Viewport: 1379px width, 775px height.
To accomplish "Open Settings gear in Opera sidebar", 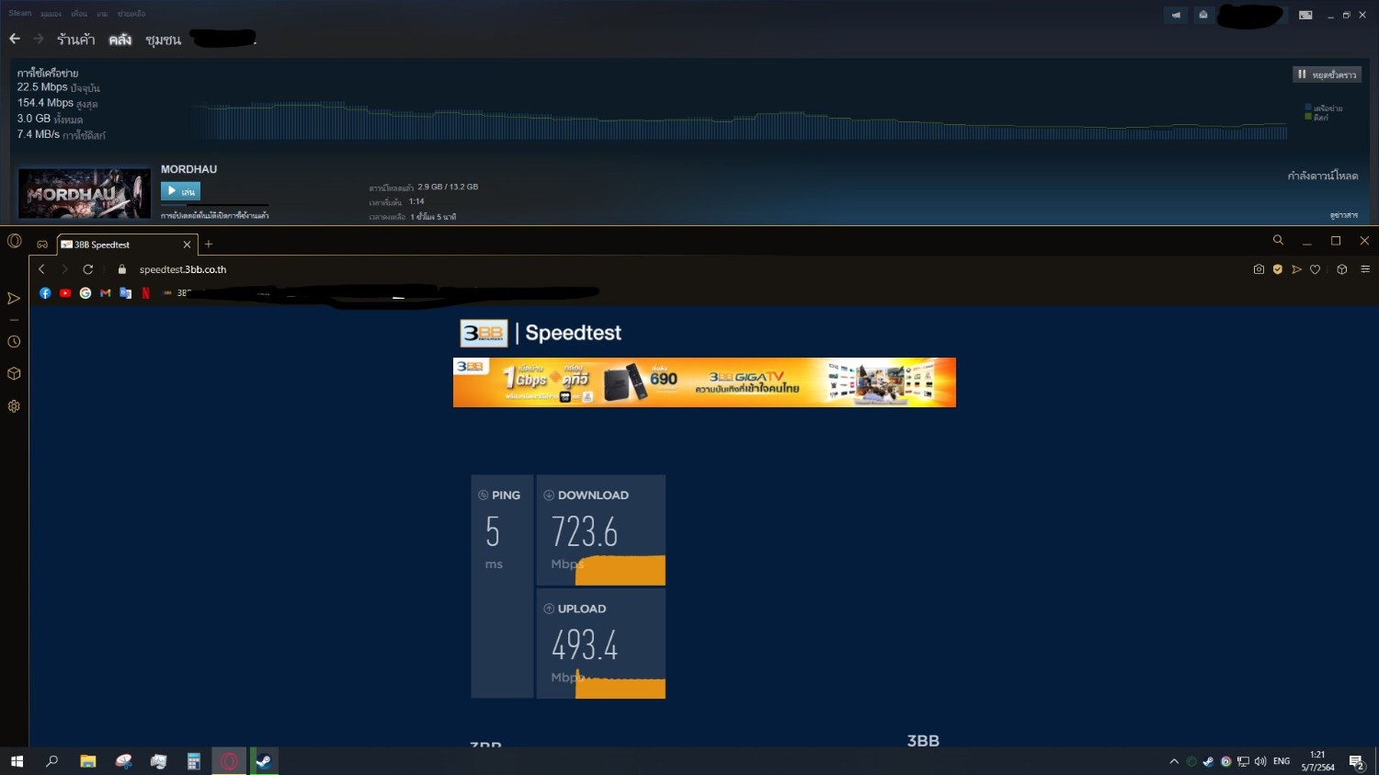I will click(14, 406).
